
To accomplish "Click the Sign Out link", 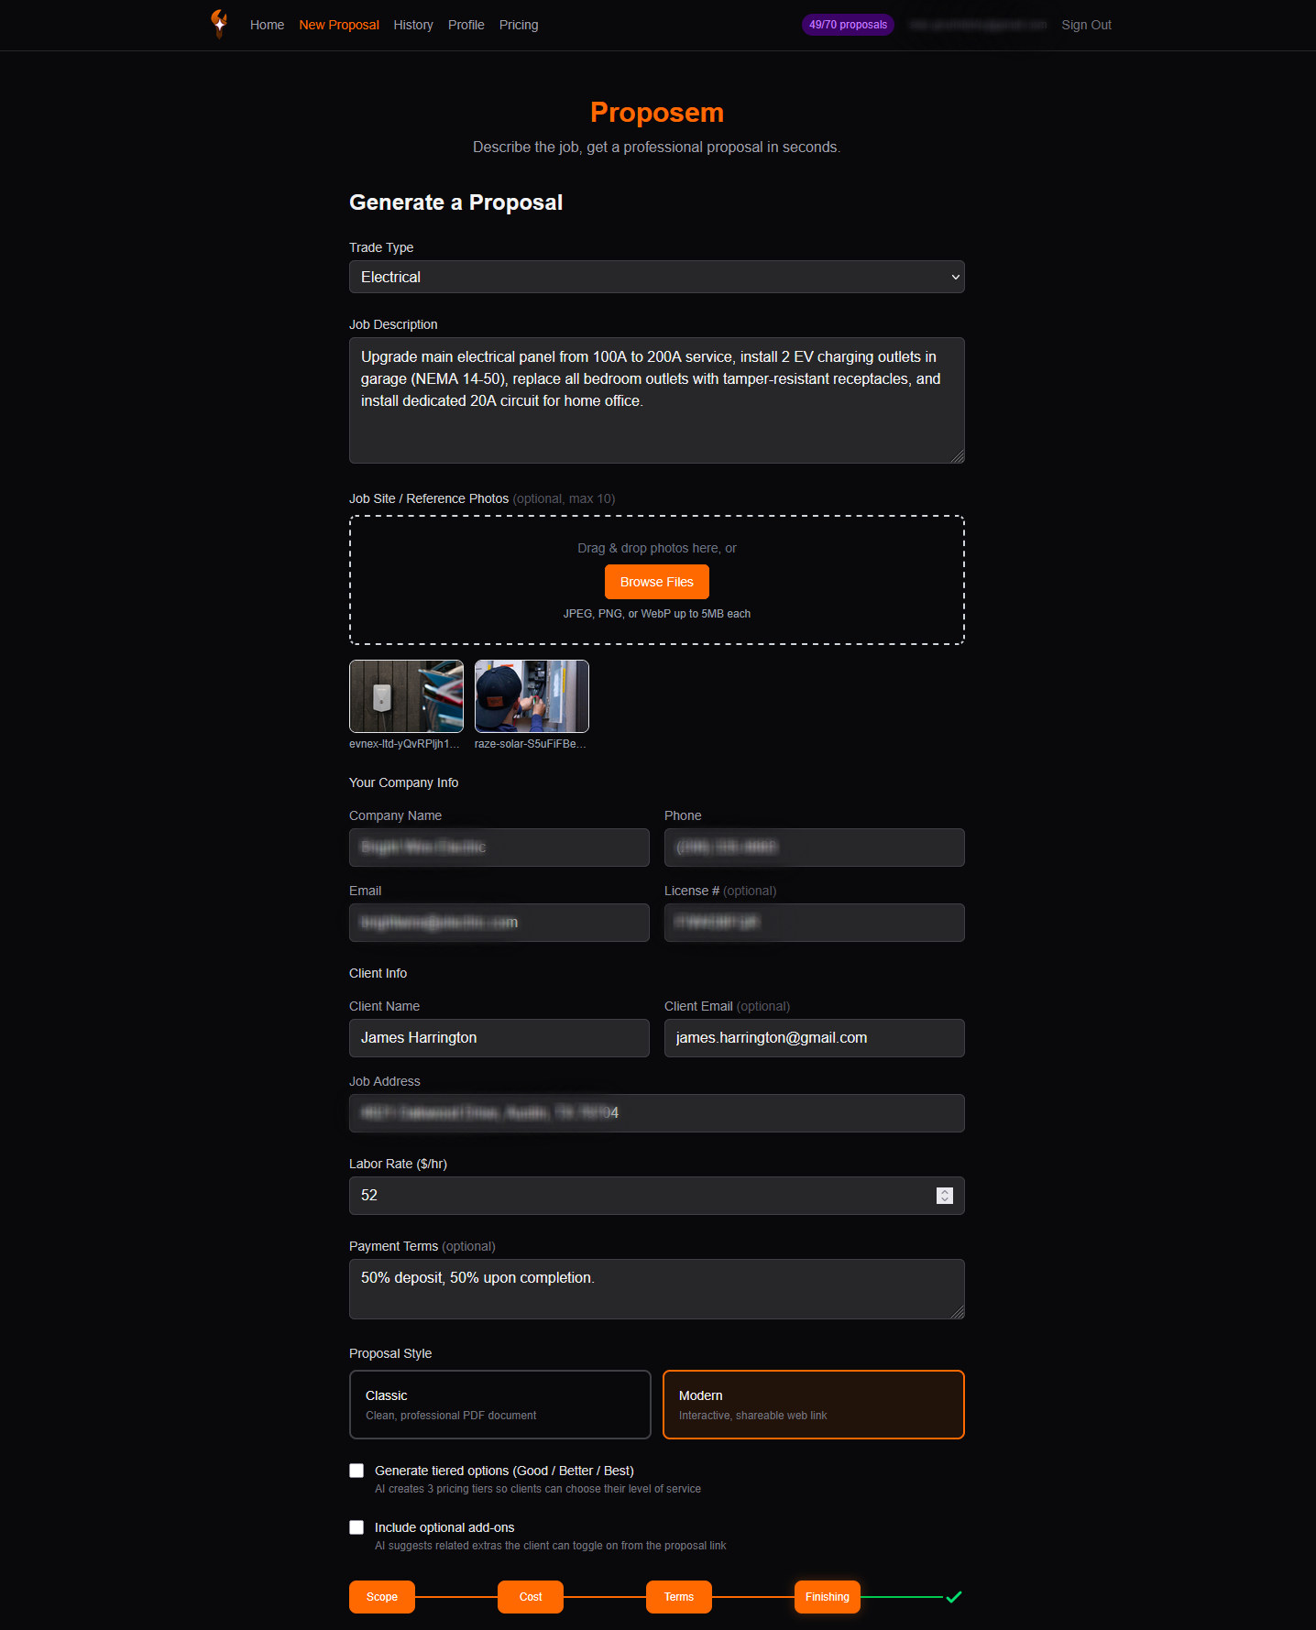I will pos(1086,25).
